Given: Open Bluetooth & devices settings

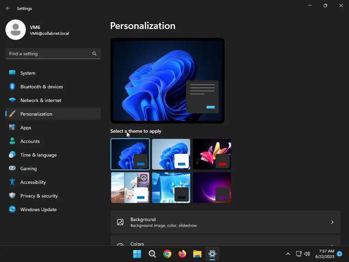Looking at the screenshot, I should (x=53, y=86).
